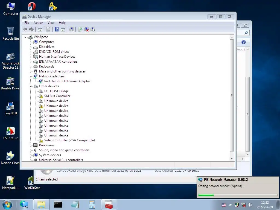Open the Help menu
Viewport: 280px width, 210px height.
(x=62, y=23)
